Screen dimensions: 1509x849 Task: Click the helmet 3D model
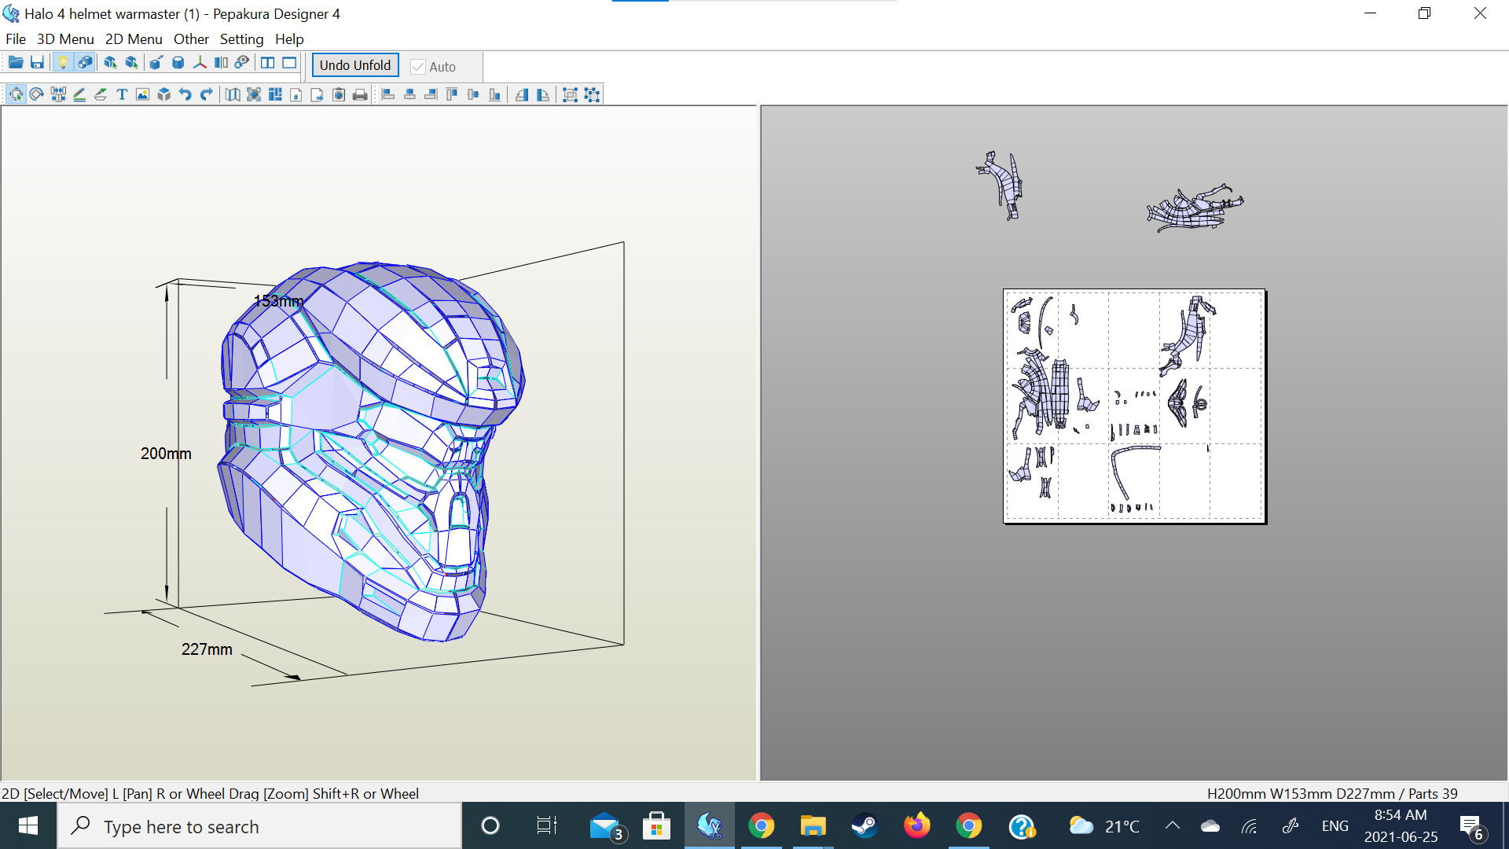tap(369, 452)
